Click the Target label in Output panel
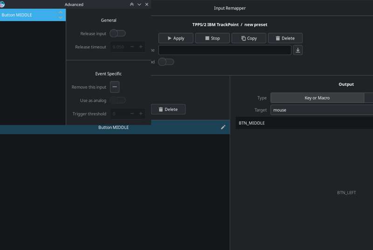This screenshot has width=373, height=250. coord(261,110)
